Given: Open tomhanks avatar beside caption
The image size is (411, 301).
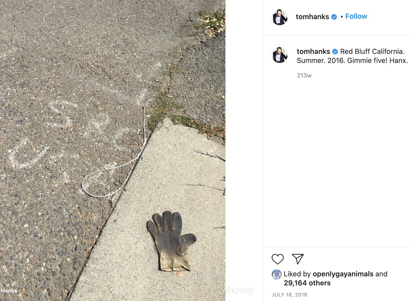Looking at the screenshot, I should click(x=280, y=55).
